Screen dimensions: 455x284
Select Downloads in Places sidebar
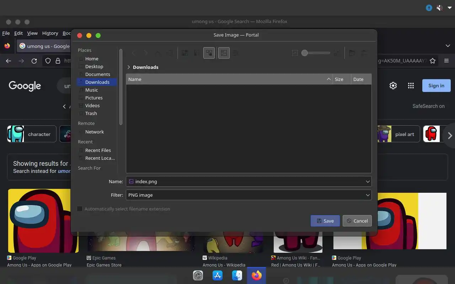97,82
